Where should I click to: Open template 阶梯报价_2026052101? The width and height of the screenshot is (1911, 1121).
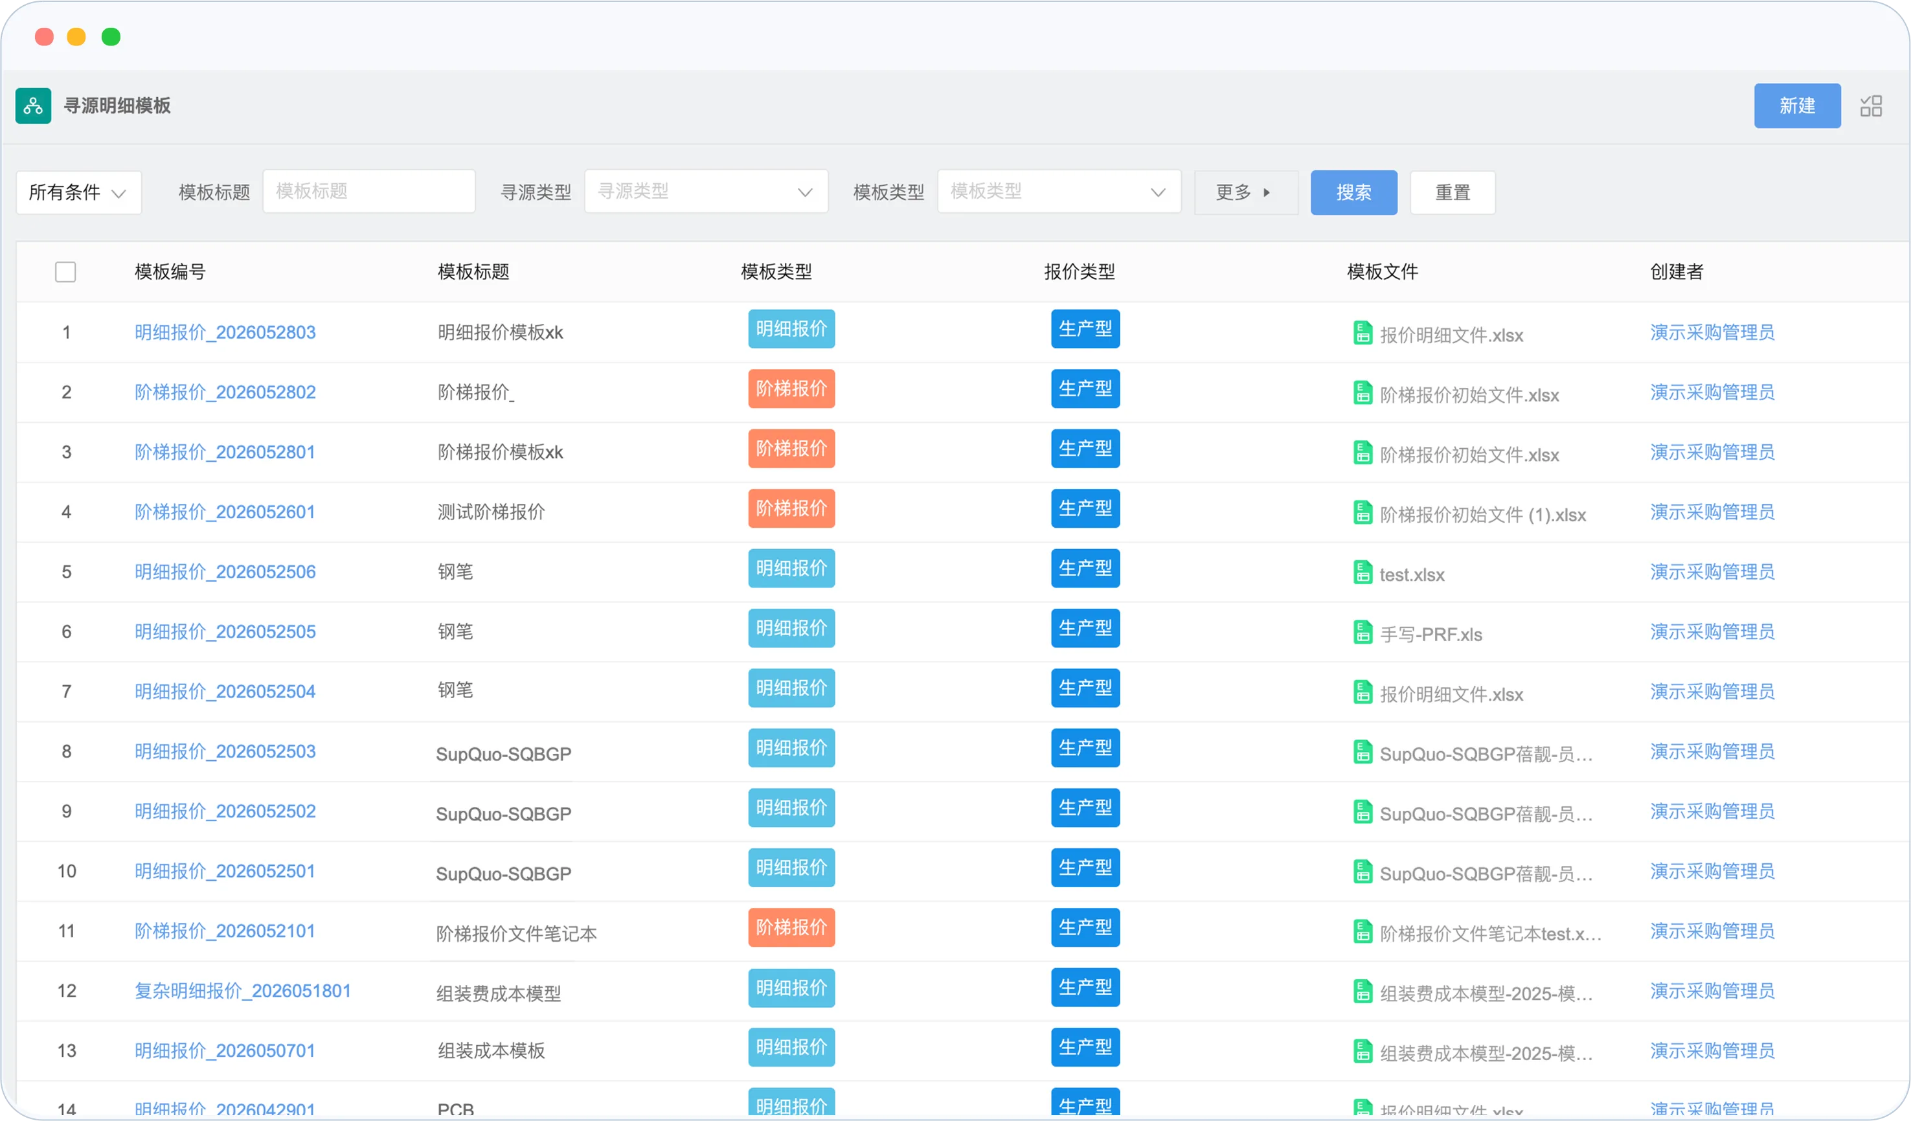pos(225,931)
